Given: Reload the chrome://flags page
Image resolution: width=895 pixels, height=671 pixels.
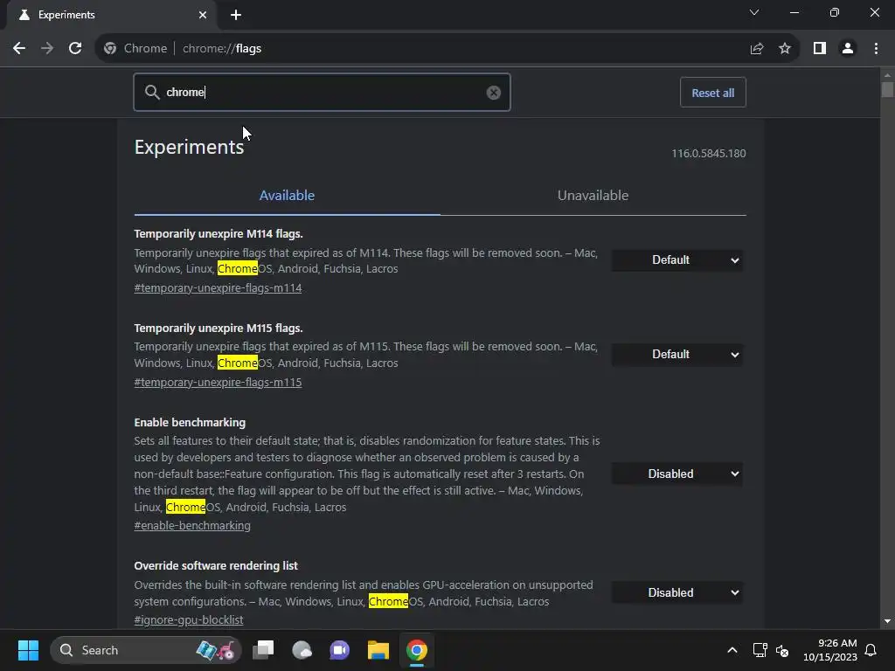Looking at the screenshot, I should 75,49.
